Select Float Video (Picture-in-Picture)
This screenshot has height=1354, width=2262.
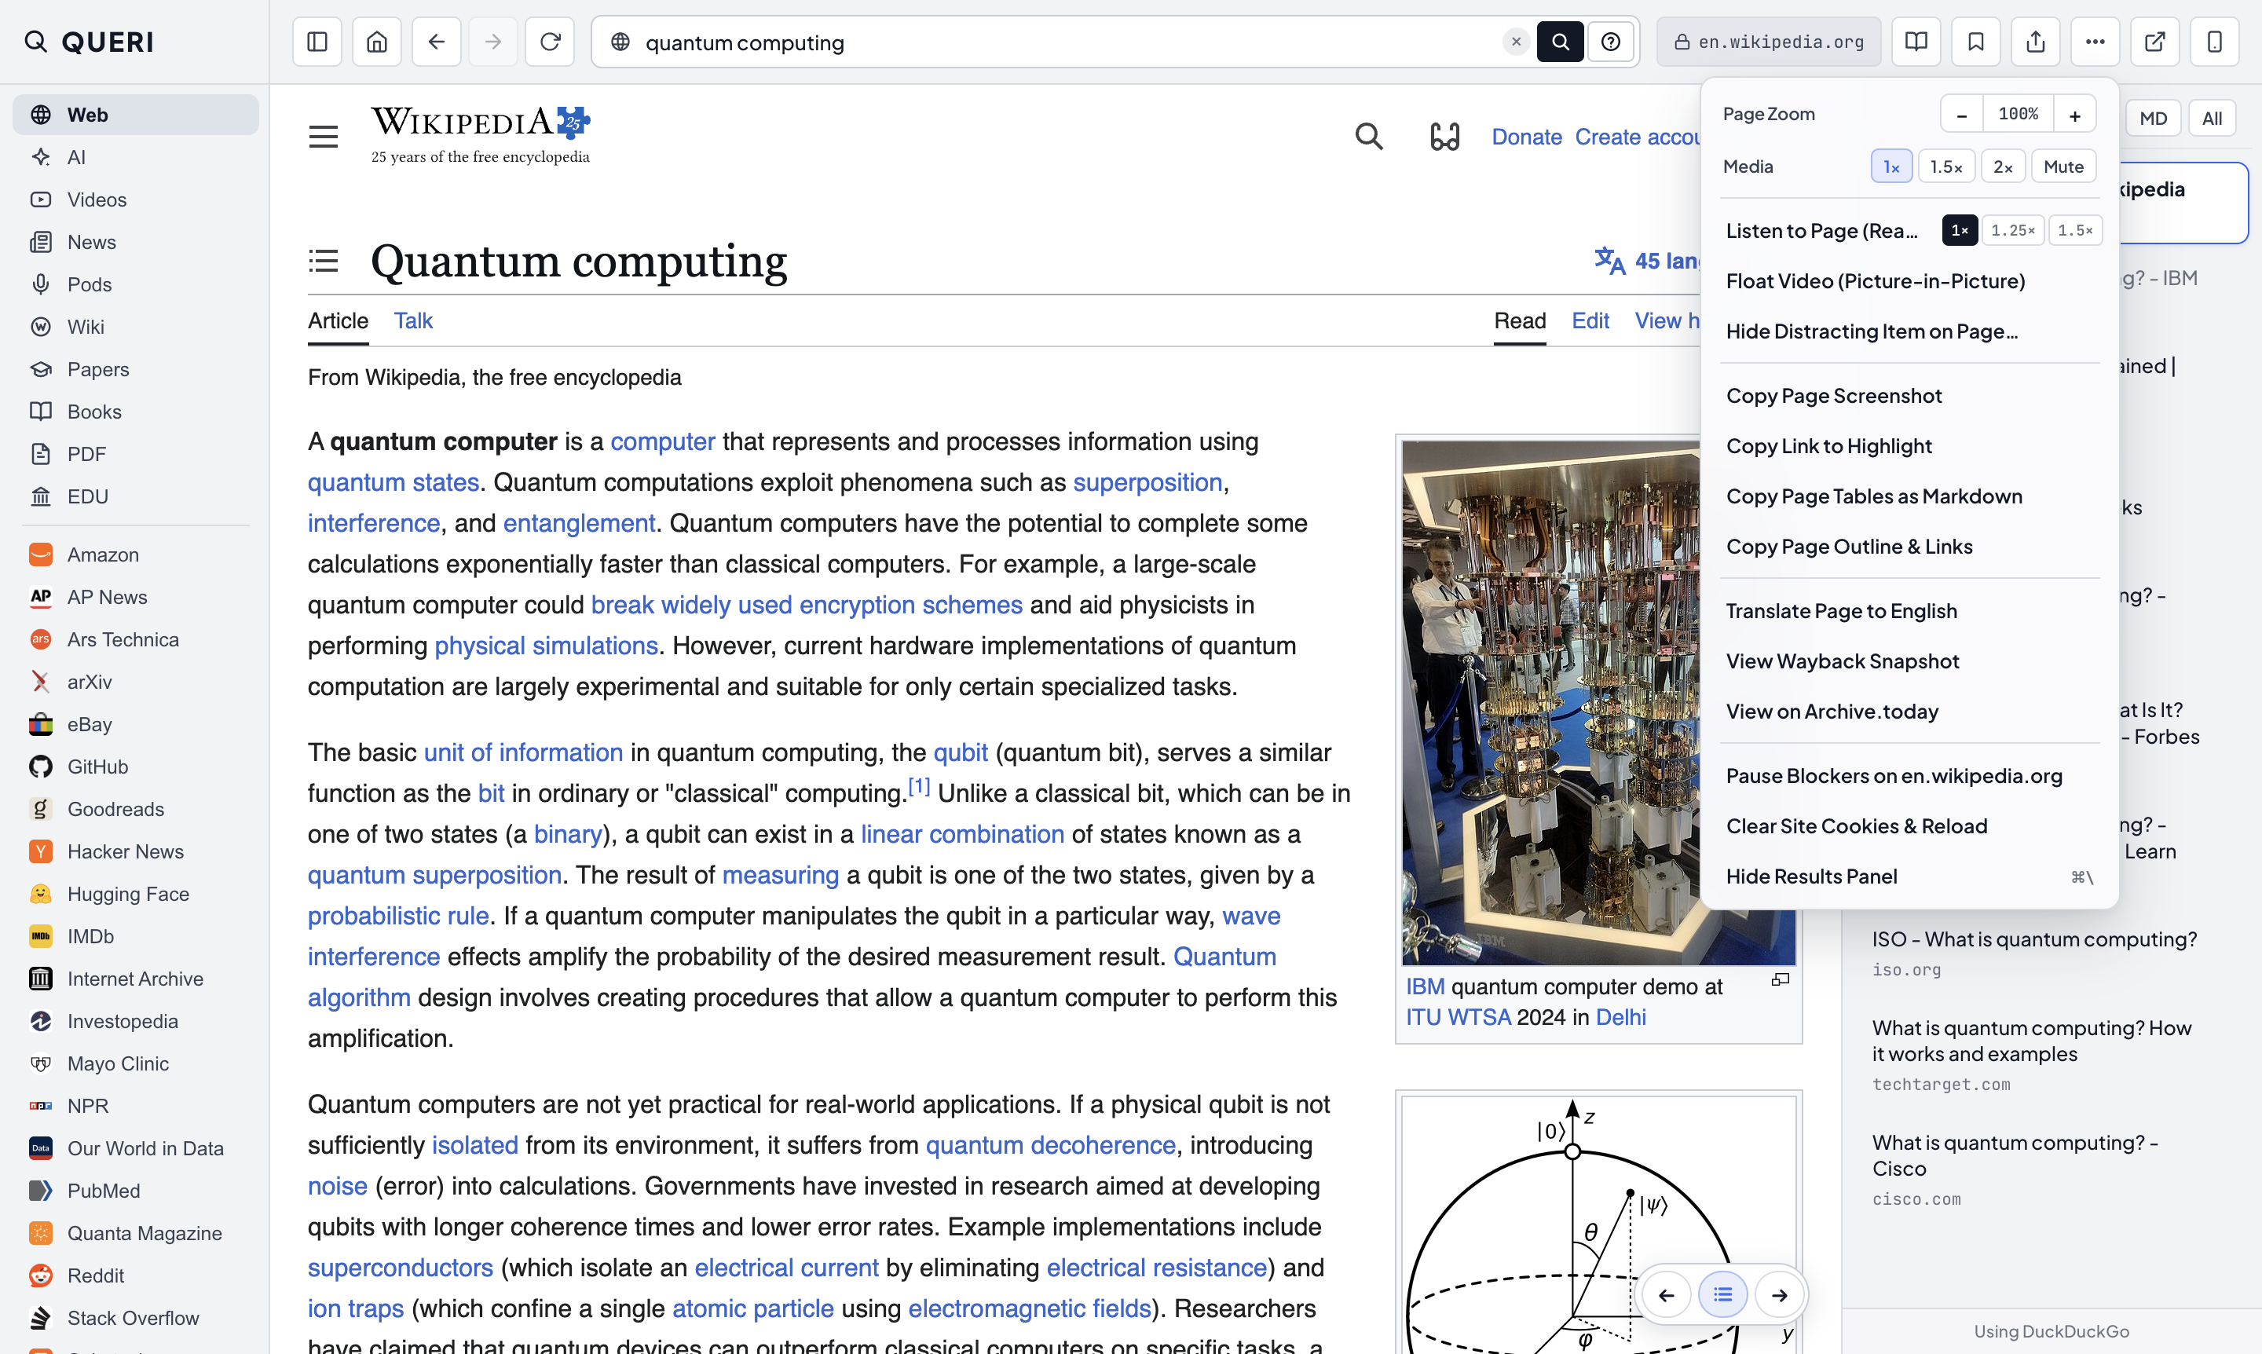(1909, 281)
